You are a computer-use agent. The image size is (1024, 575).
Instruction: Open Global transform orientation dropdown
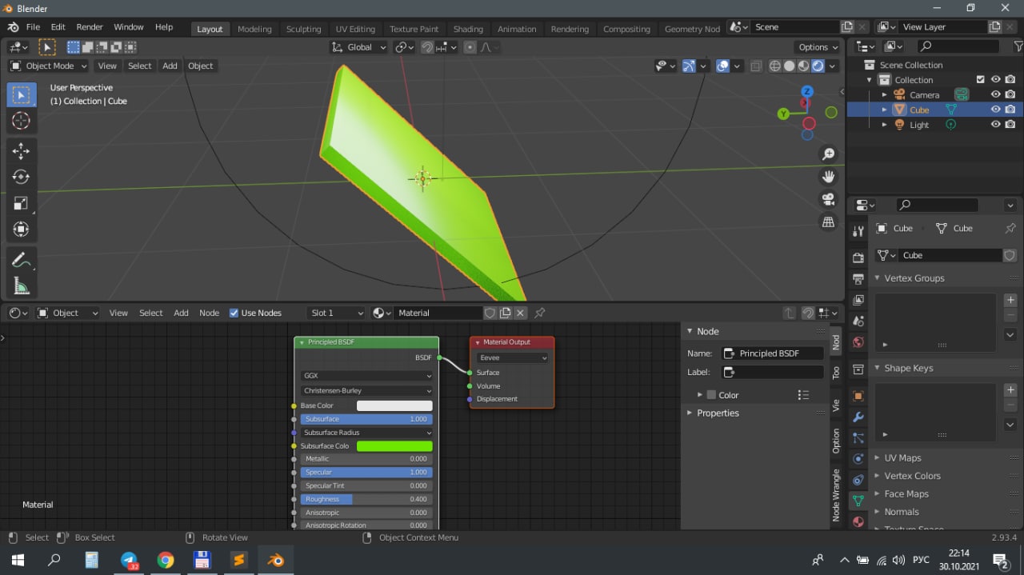tap(359, 47)
